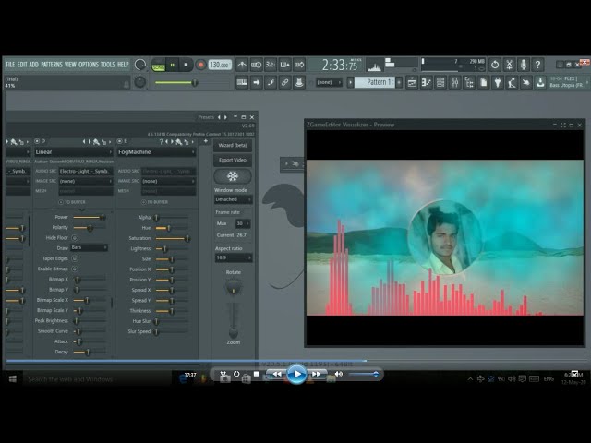Viewport: 591px width, 443px height.
Task: Enable typing keyboard to piano icon
Action: pyautogui.click(x=242, y=82)
